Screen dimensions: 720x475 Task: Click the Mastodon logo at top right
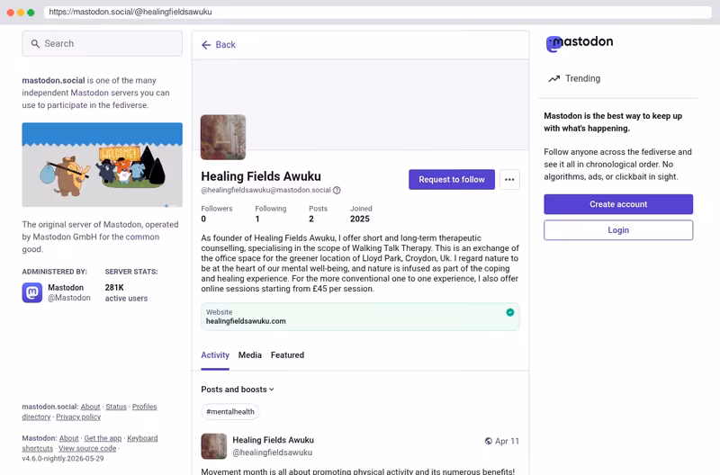[x=580, y=43]
